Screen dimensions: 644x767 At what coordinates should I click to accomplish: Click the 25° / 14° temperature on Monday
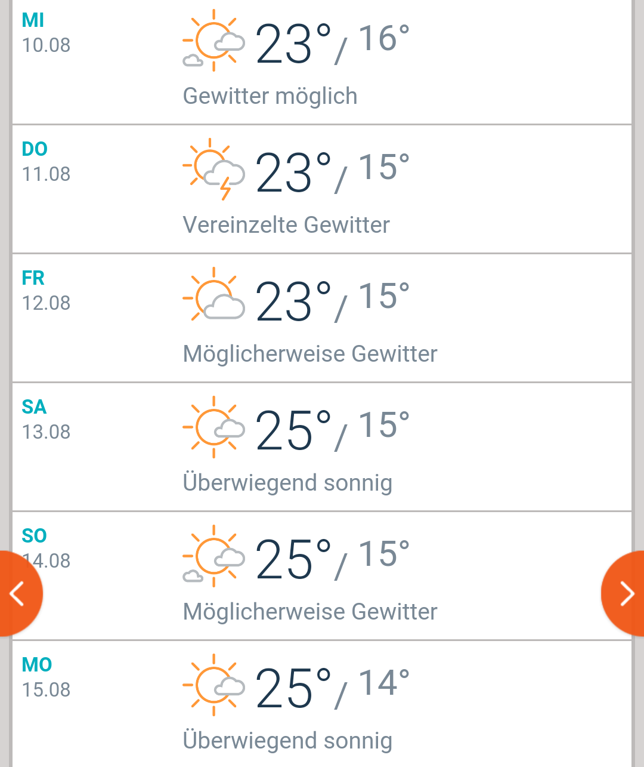click(332, 688)
